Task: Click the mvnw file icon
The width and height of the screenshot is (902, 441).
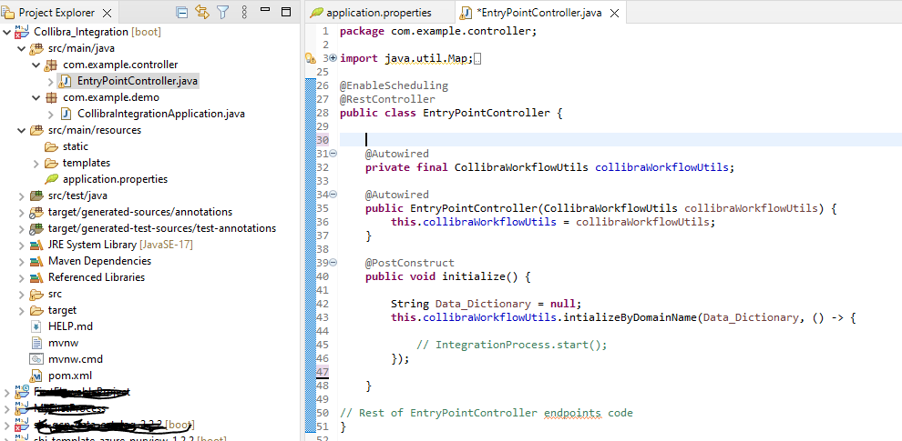Action: (36, 343)
